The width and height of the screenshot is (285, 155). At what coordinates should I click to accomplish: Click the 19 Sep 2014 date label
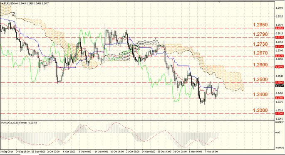(7, 152)
